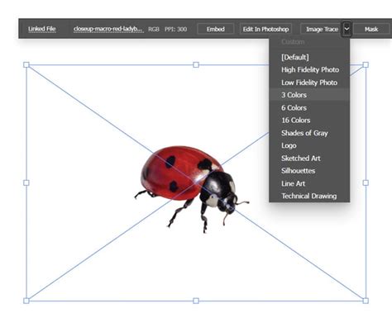392x327 pixels.
Task: Click the bottom-center selection handle
Action: (196, 301)
